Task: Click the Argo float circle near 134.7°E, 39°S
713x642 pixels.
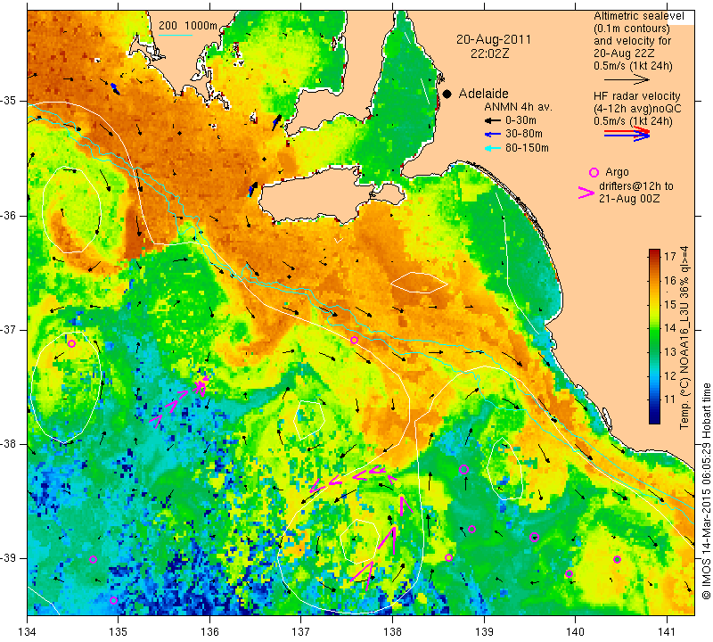Action: tap(94, 560)
